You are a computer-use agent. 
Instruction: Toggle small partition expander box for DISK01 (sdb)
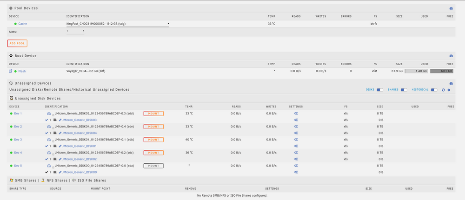[53, 141]
